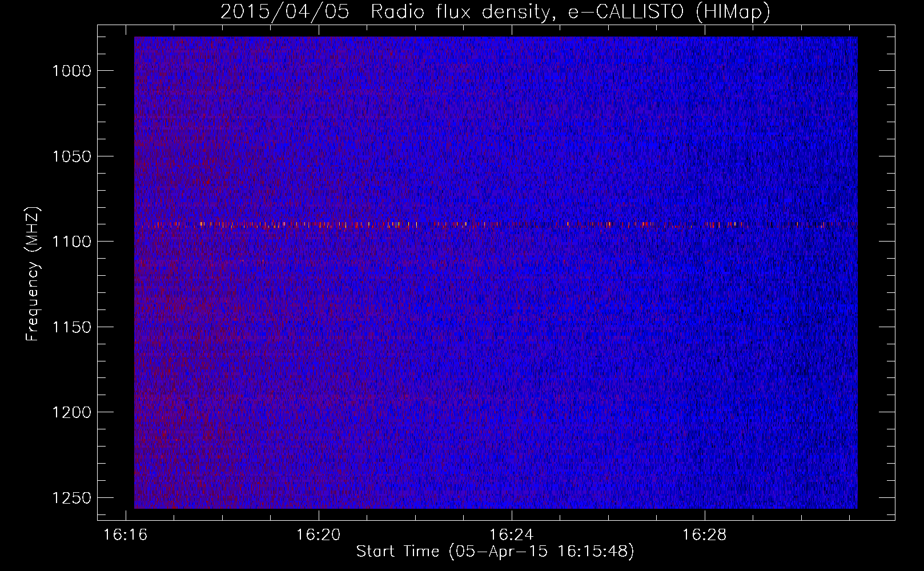Click the 16:28 time tick label

pyautogui.click(x=704, y=535)
